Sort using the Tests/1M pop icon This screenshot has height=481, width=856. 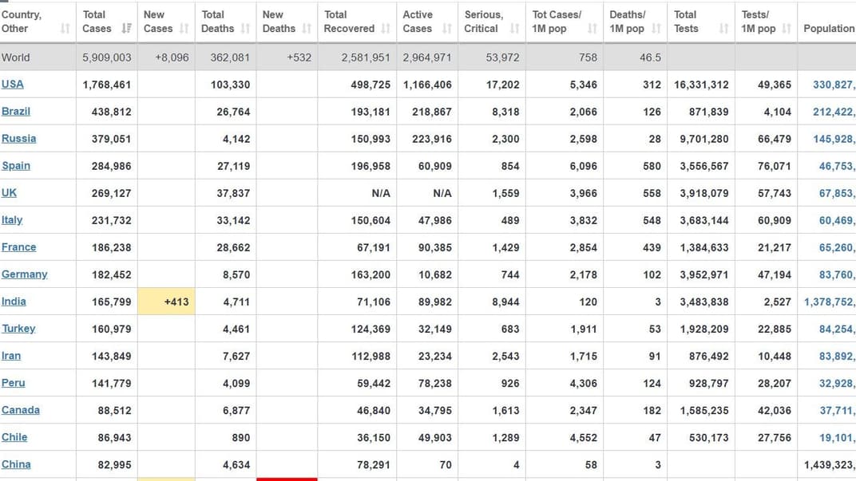787,29
